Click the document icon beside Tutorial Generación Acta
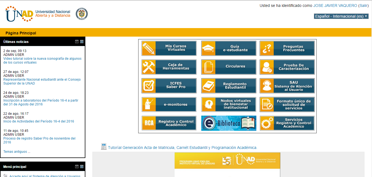This screenshot has width=372, height=177. 104,147
